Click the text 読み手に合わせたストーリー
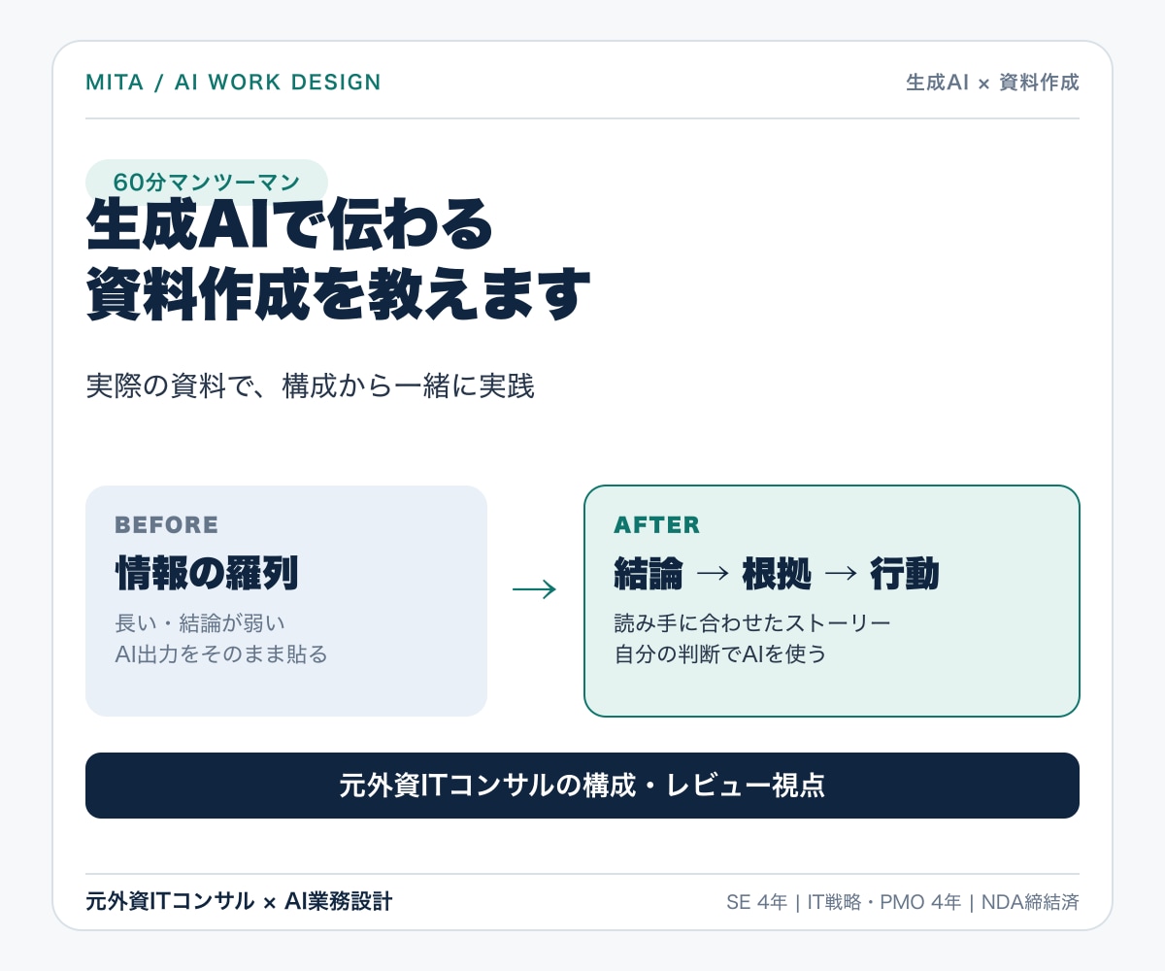Viewport: 1165px width, 971px height. 752,622
